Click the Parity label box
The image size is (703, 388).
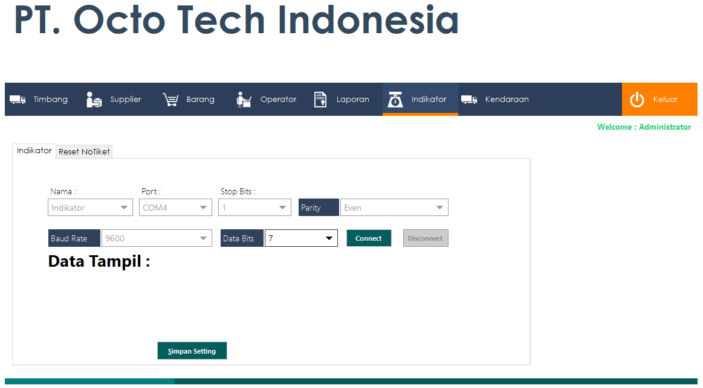point(319,208)
